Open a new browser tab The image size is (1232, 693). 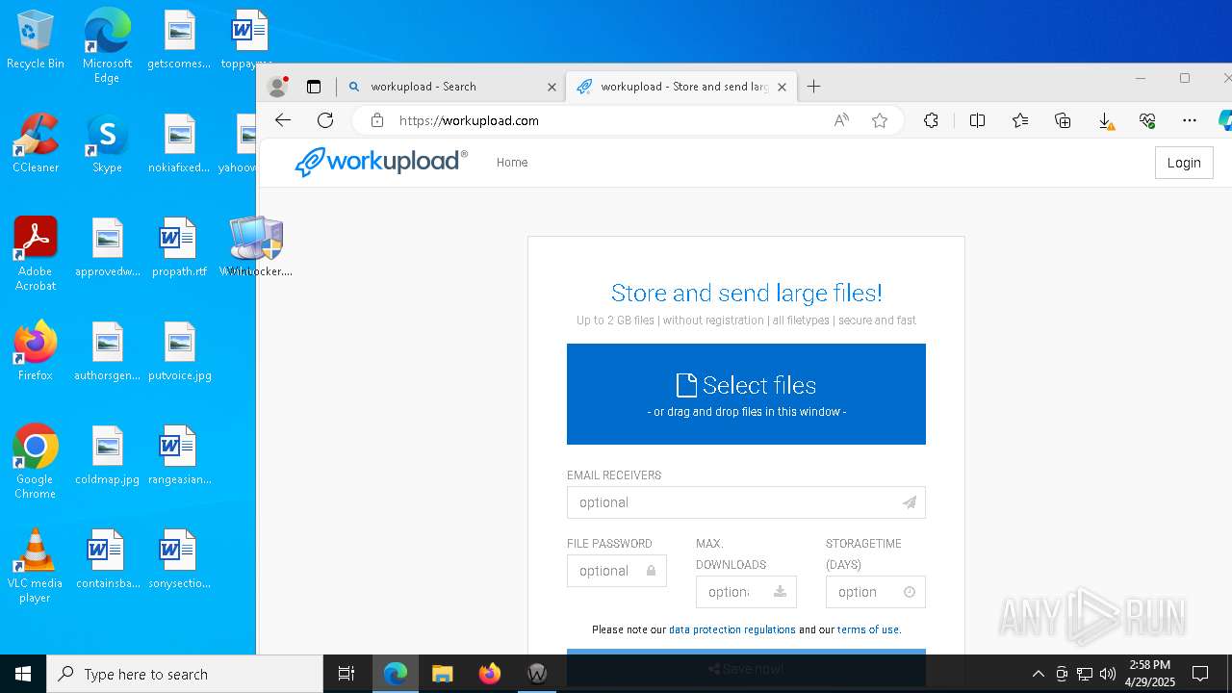click(x=813, y=87)
